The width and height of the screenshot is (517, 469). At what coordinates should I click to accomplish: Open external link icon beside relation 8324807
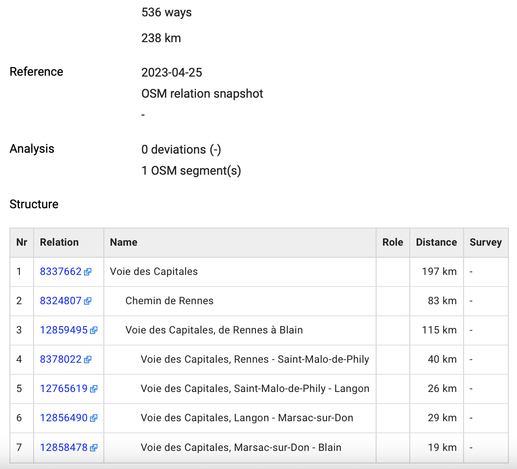pos(88,301)
